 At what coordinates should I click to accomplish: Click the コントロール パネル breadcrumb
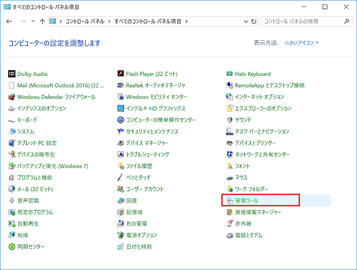pyautogui.click(x=85, y=22)
